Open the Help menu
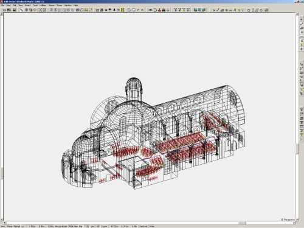The height and width of the screenshot is (228, 304). point(76,5)
